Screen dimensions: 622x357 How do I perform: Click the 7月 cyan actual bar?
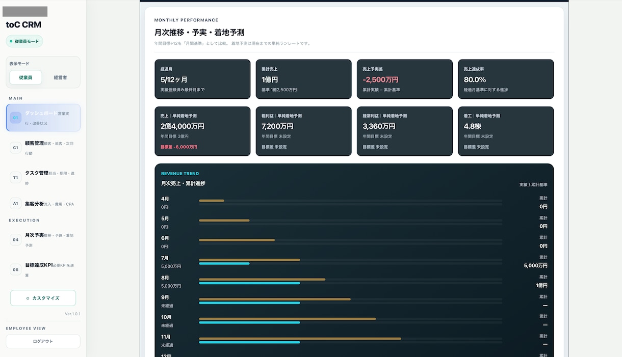[224, 263]
